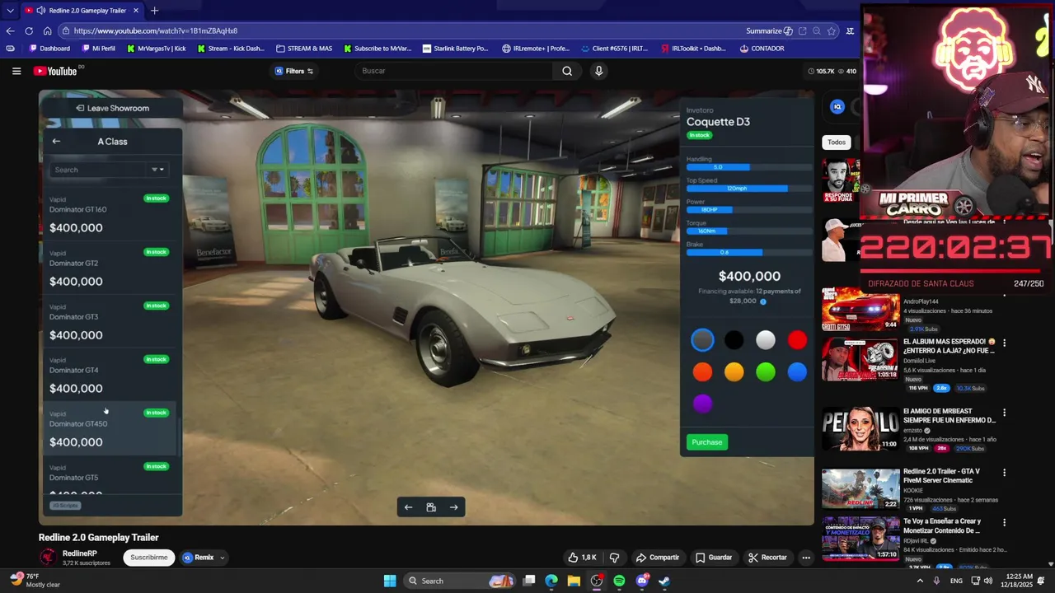Go to the YouTube home logo

[56, 71]
